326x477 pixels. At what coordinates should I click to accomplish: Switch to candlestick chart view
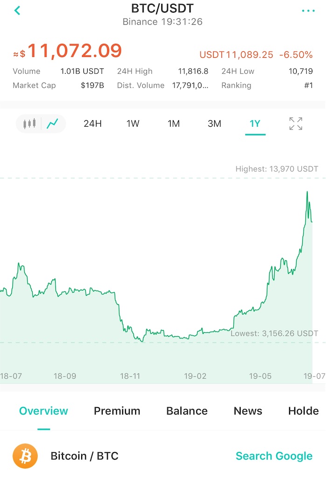click(x=29, y=123)
